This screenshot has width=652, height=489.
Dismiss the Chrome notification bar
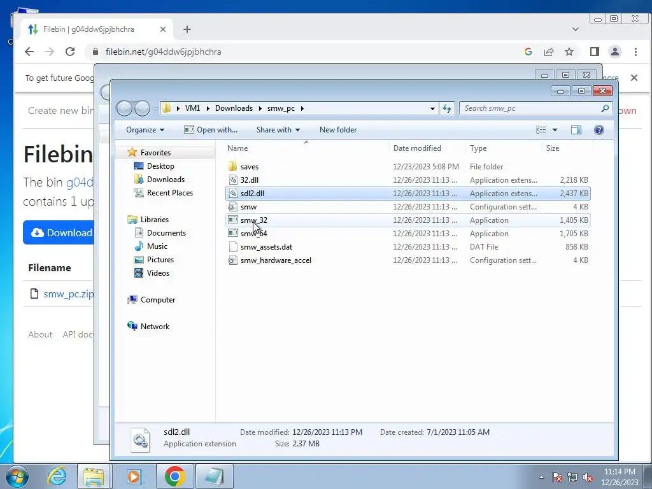pyautogui.click(x=634, y=78)
